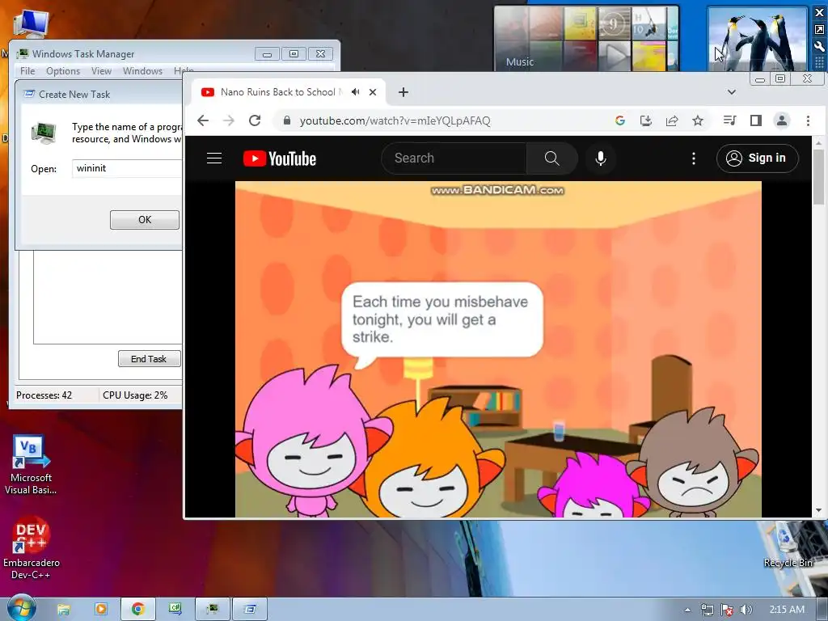The height and width of the screenshot is (621, 828).
Task: Click the gadget drag handle dots
Action: (819, 63)
